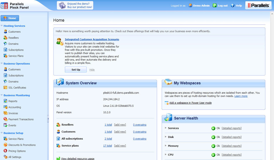Expand the Disk row in Server Health
The width and height of the screenshot is (274, 160).
pyautogui.click(x=166, y=137)
